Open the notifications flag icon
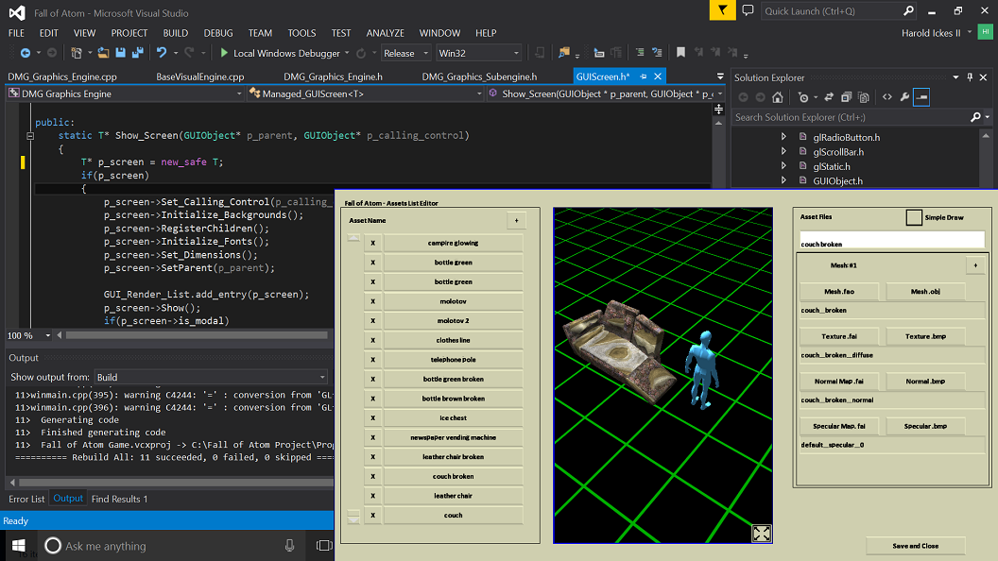Image resolution: width=998 pixels, height=561 pixels. [722, 10]
